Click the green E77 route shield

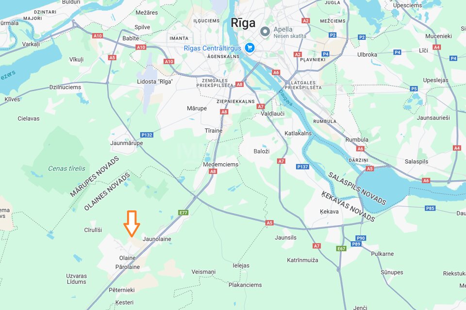(x=183, y=213)
